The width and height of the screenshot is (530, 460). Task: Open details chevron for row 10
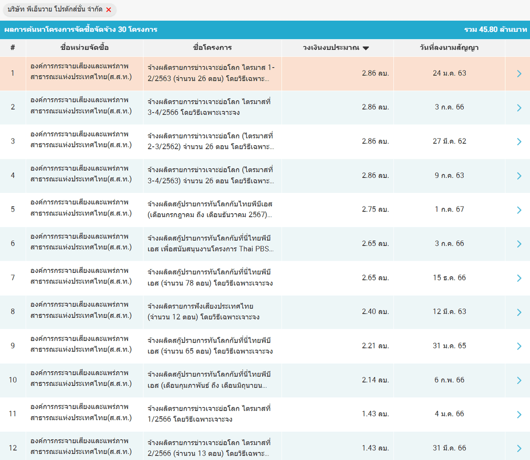pos(519,381)
